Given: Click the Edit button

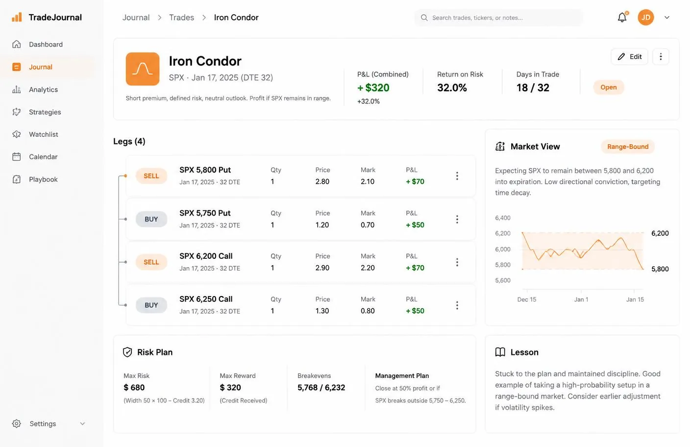Looking at the screenshot, I should click(630, 56).
